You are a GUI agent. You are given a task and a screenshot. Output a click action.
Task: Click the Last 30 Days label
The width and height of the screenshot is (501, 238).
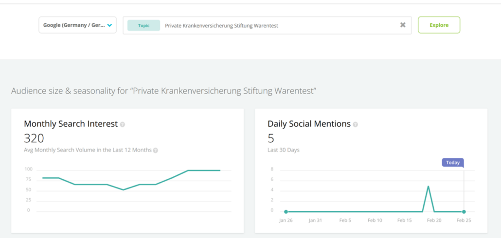pos(284,150)
